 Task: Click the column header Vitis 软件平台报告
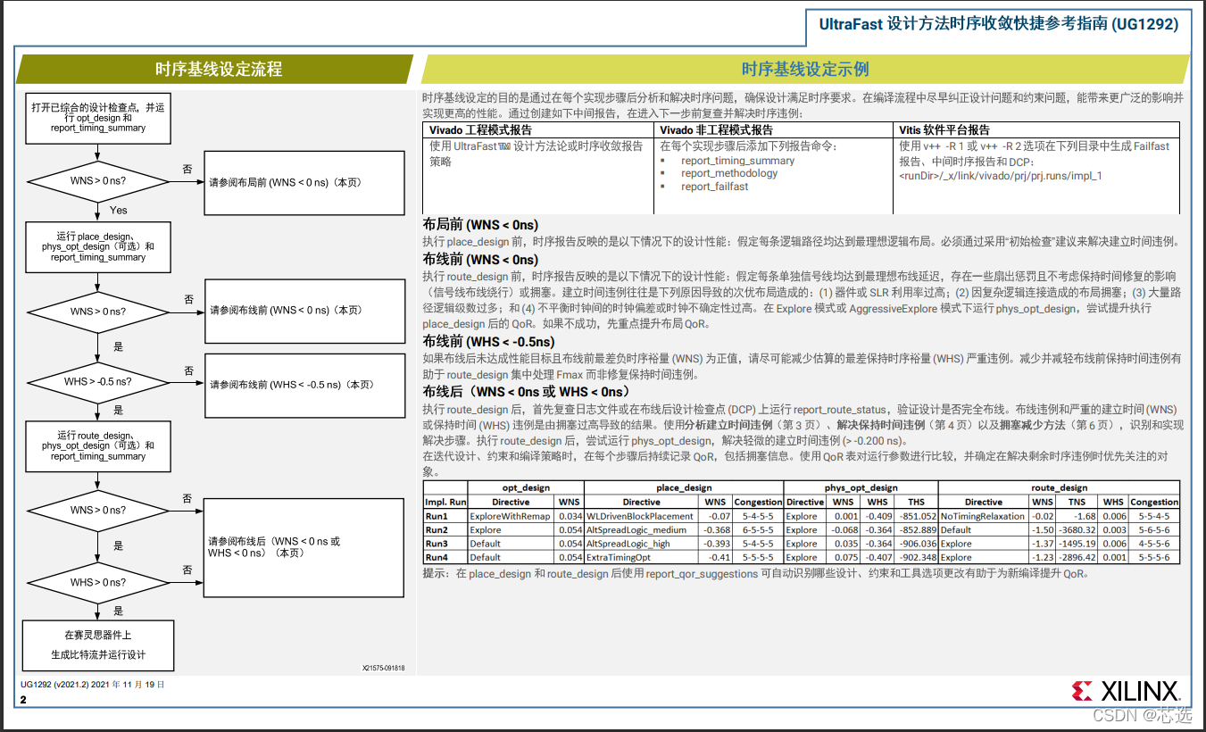tap(944, 129)
